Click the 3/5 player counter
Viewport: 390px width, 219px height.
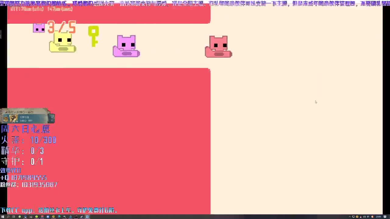(62, 27)
